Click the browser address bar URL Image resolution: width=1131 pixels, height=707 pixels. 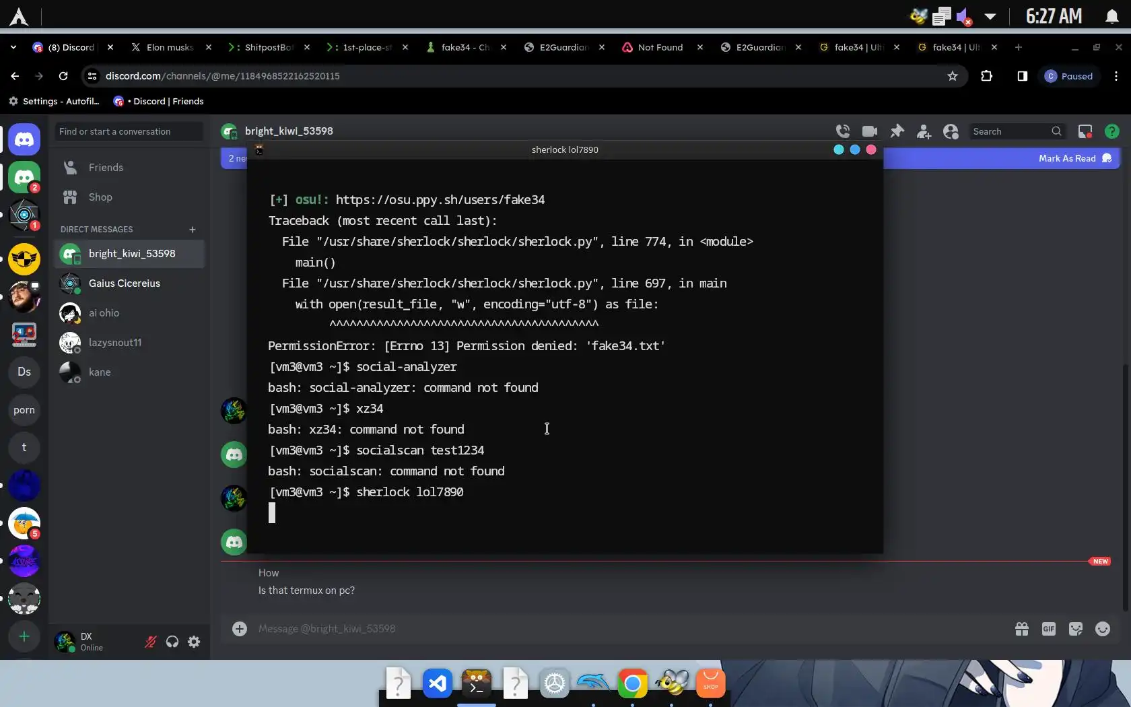coord(222,76)
